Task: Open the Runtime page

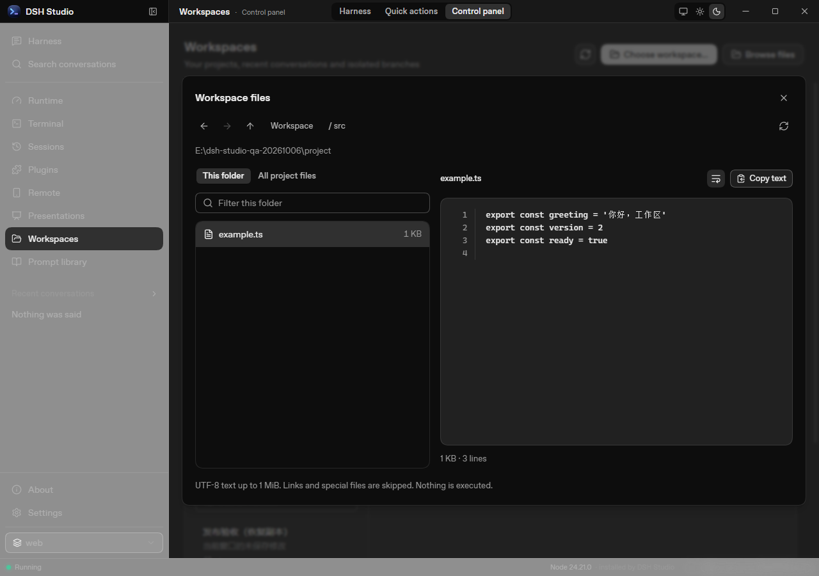Action: (x=84, y=100)
